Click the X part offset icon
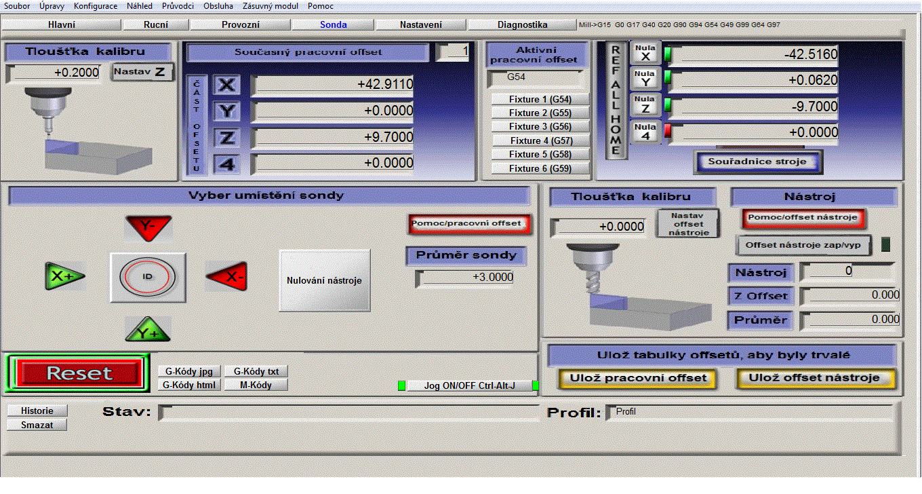This screenshot has width=922, height=494. [x=227, y=85]
